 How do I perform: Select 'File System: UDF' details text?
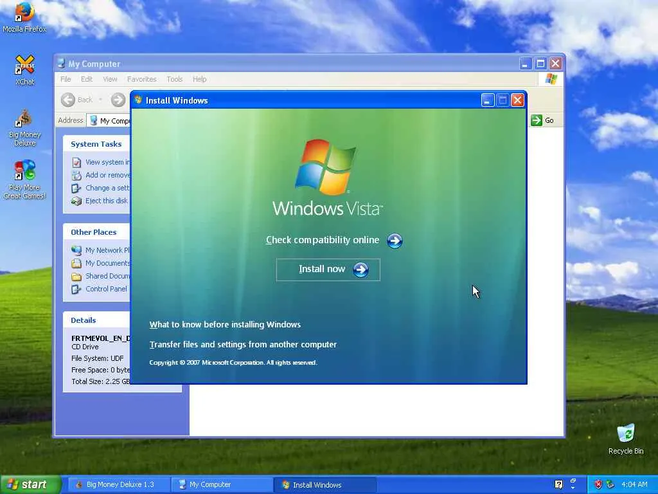click(x=98, y=358)
